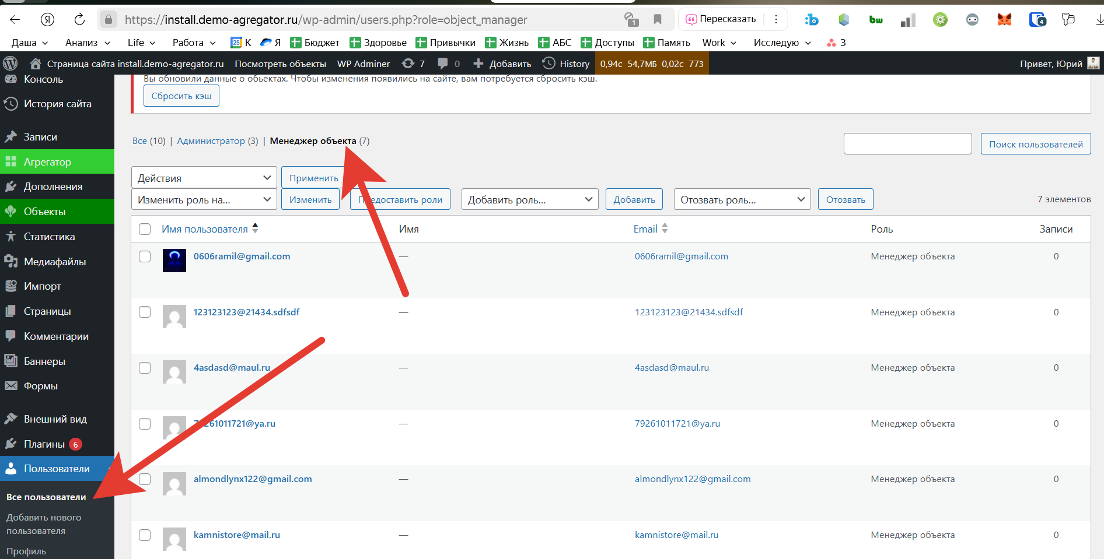Open the MetaMask fox extension icon
This screenshot has width=1104, height=559.
coord(1004,20)
